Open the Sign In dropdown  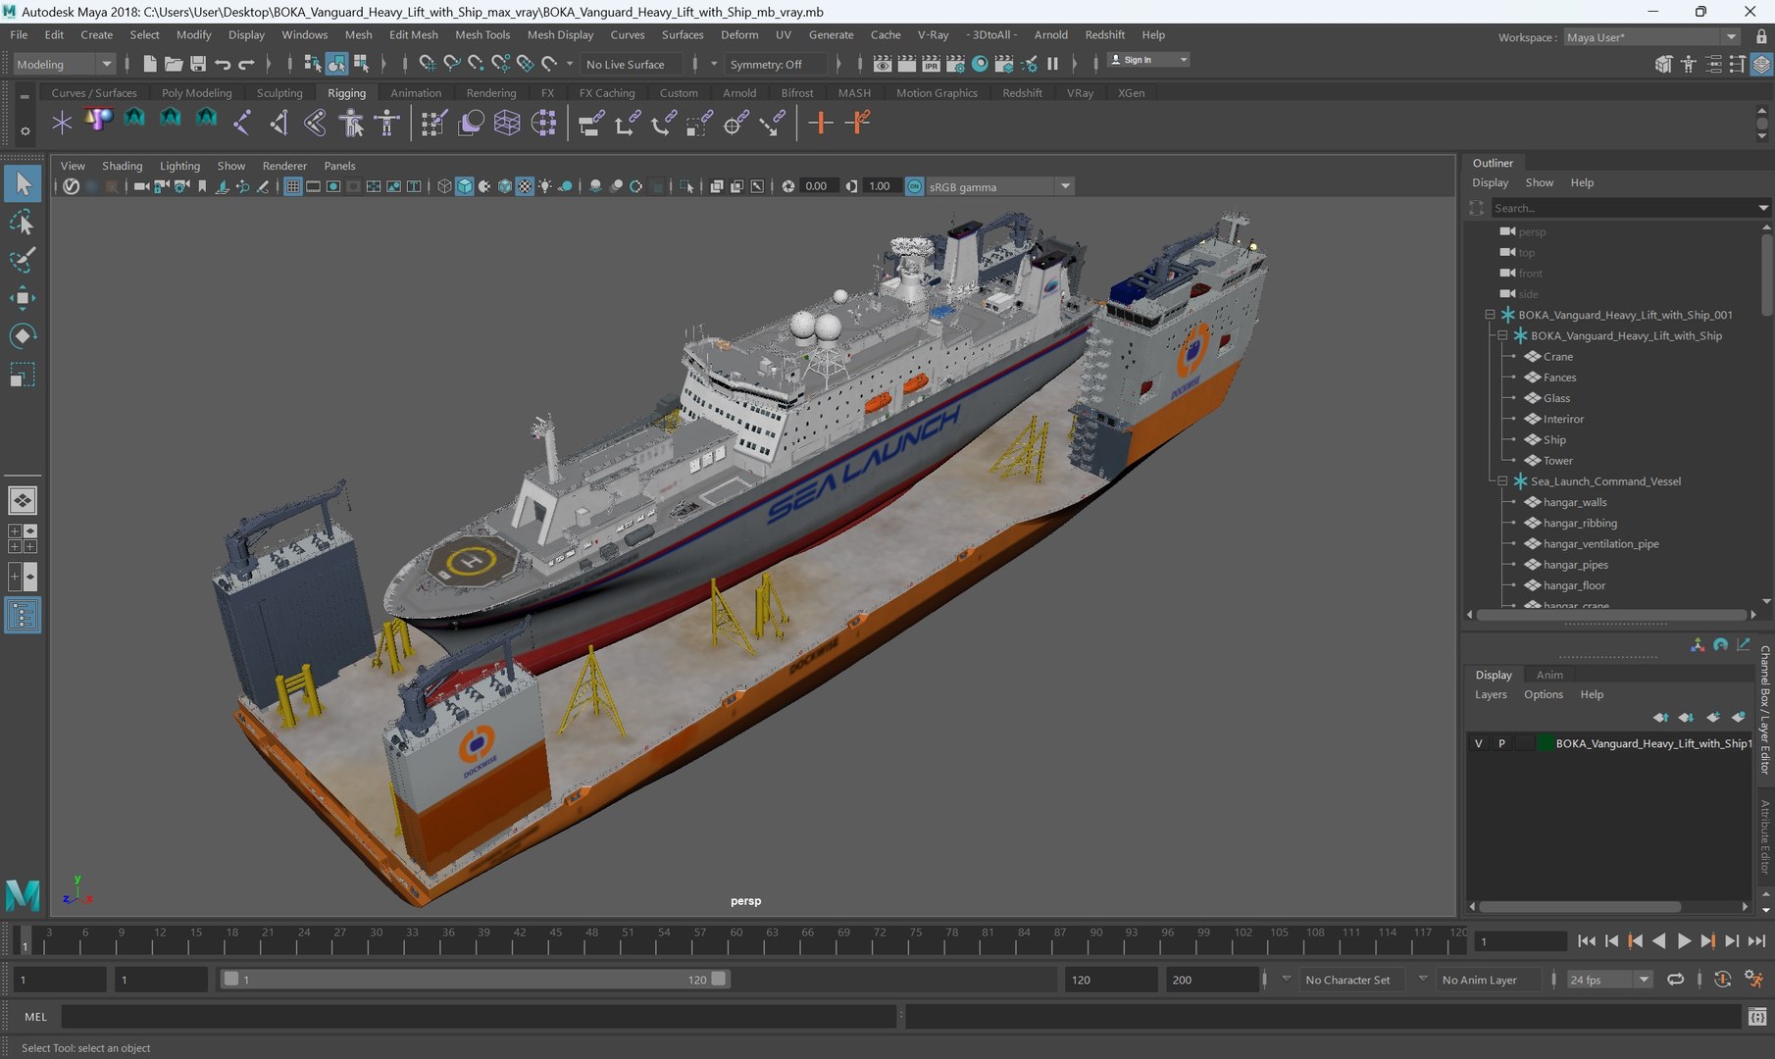click(x=1148, y=60)
